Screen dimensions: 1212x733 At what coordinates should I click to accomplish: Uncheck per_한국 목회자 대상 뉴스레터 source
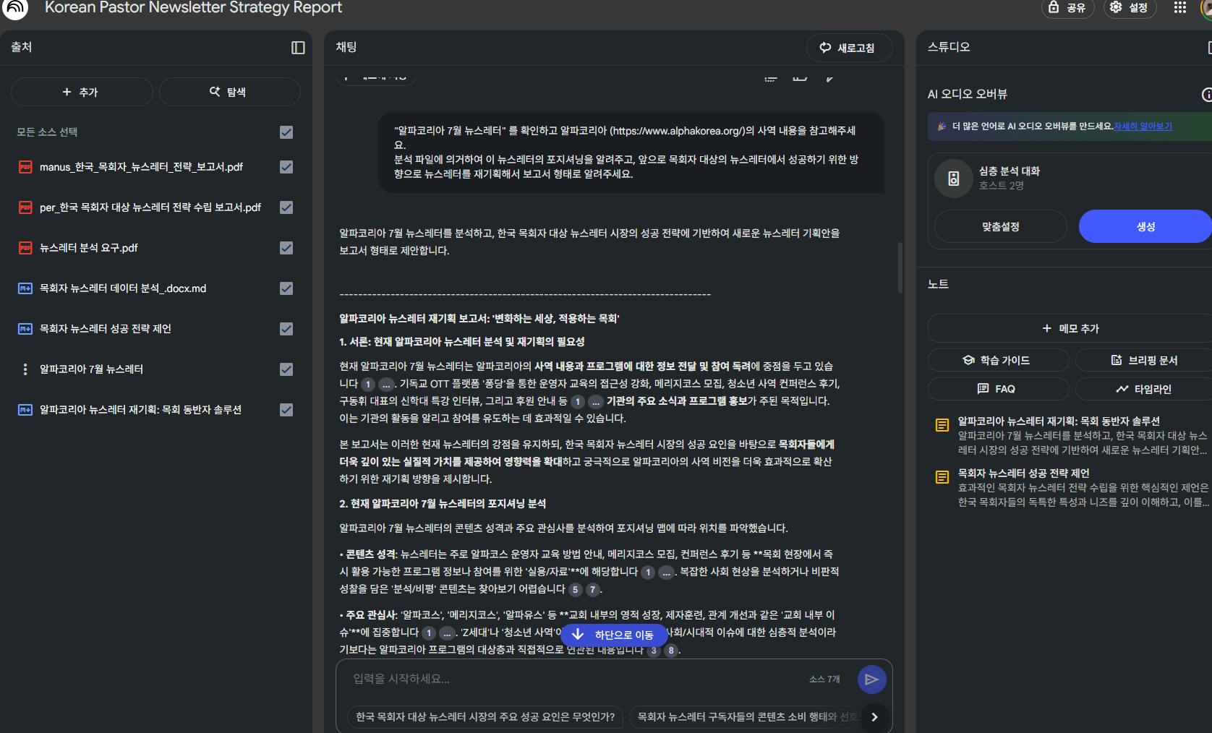[x=286, y=207]
